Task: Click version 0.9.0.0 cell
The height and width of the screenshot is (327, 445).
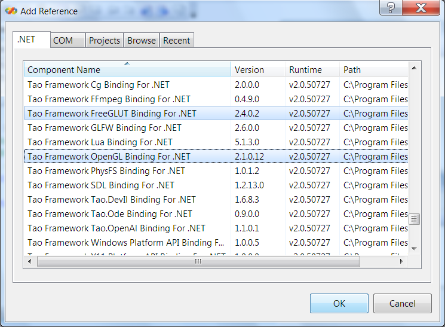Action: (247, 214)
